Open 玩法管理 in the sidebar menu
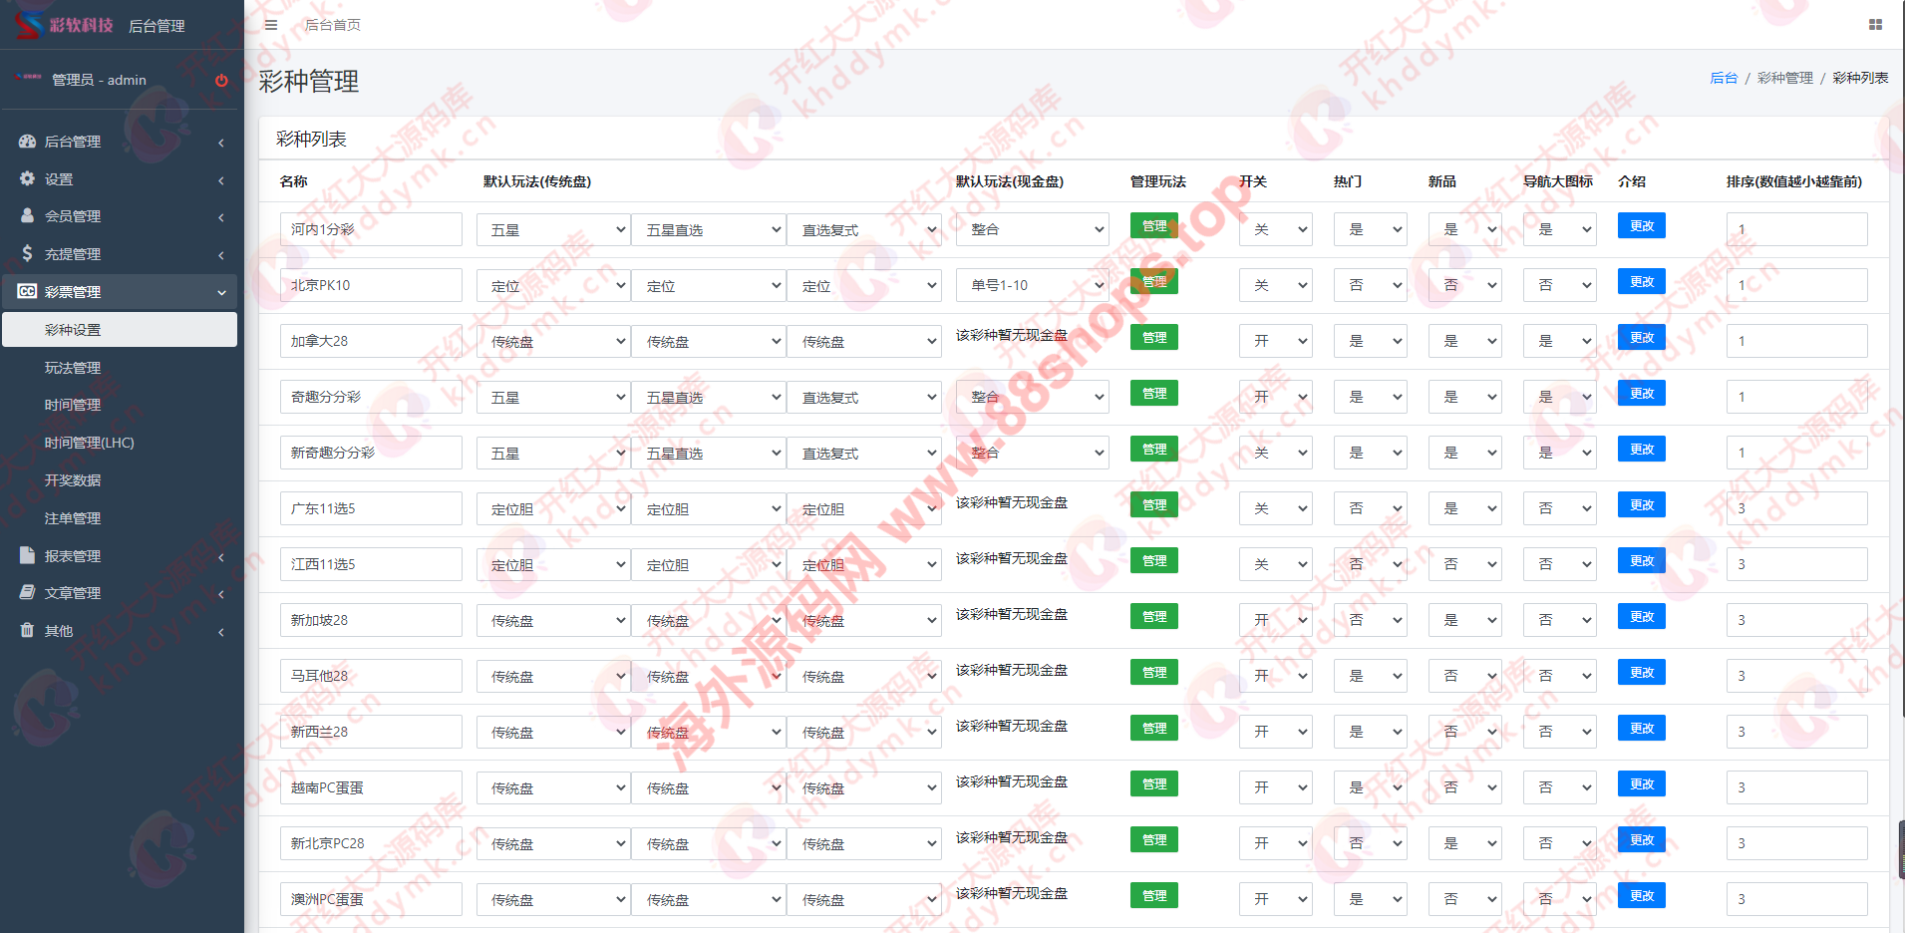Image resolution: width=1905 pixels, height=933 pixels. [73, 368]
